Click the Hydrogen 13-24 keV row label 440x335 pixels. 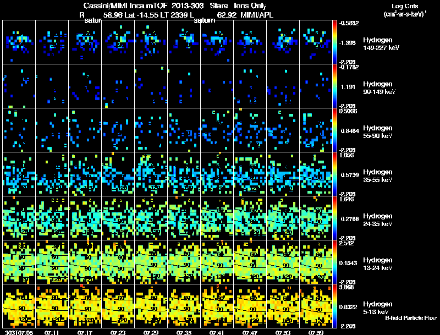378,264
